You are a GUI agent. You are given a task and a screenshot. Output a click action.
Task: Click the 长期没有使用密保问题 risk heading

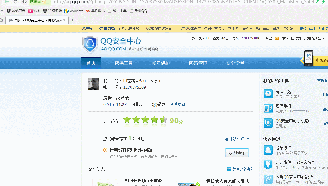pyautogui.click(x=131, y=150)
